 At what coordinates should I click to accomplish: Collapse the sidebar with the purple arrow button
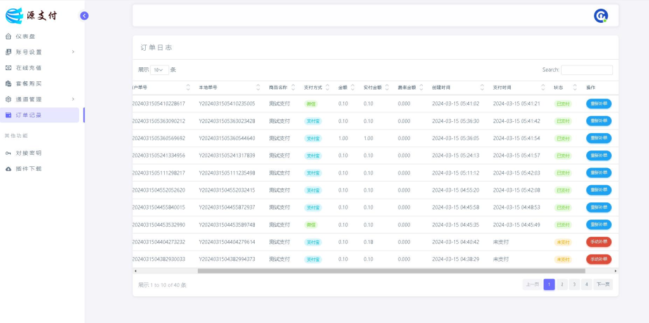(84, 16)
